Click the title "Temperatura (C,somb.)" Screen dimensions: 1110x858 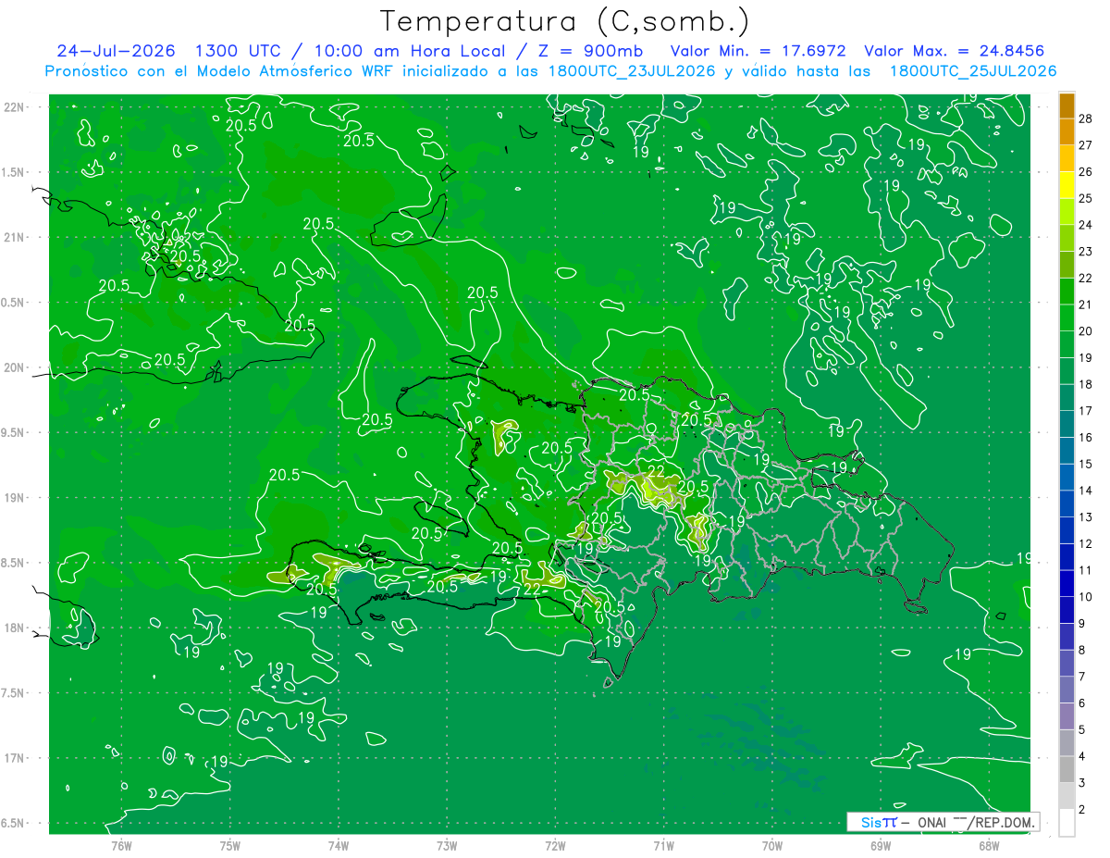click(565, 21)
